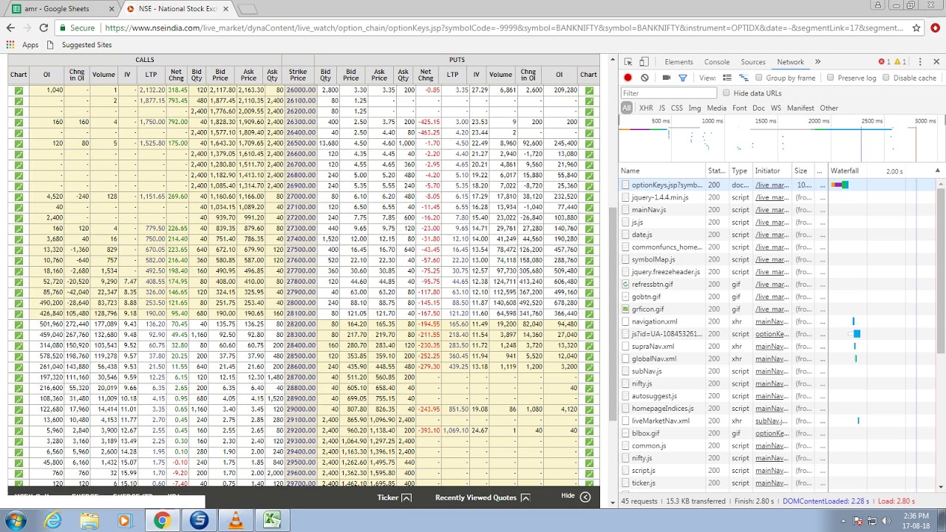Screen dimensions: 946x532
Task: Sort network requests by Name column header
Action: point(661,171)
